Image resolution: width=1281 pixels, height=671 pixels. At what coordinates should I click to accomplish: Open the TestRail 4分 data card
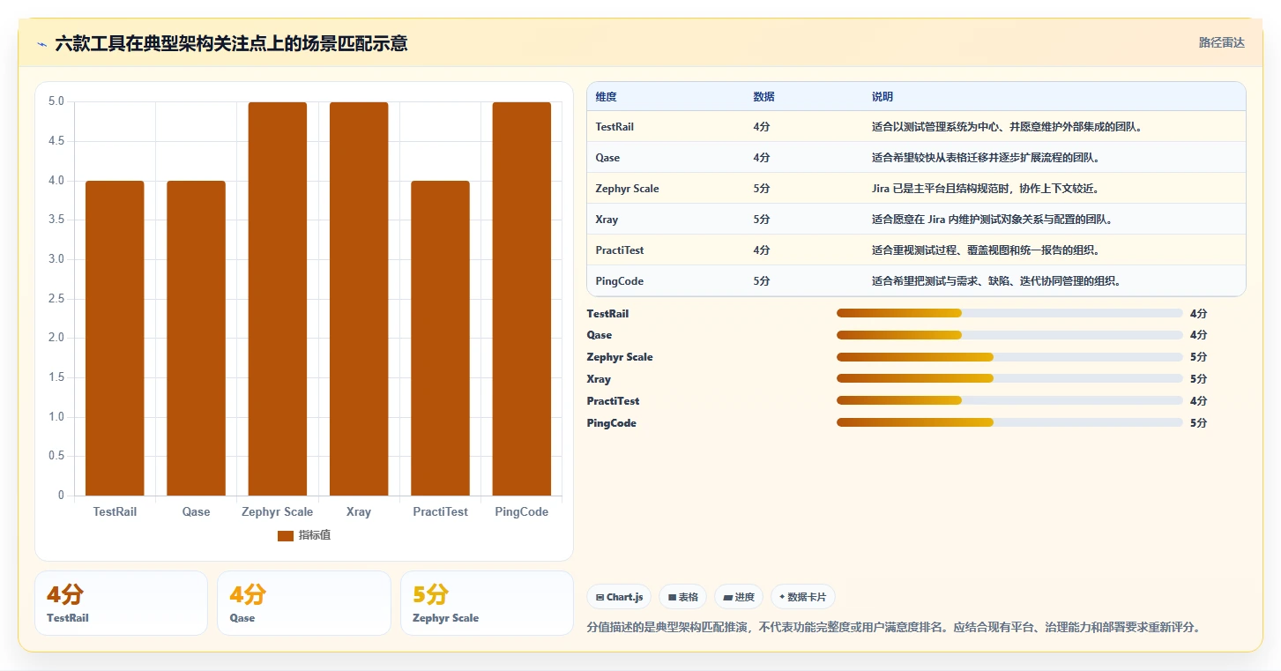(x=121, y=603)
